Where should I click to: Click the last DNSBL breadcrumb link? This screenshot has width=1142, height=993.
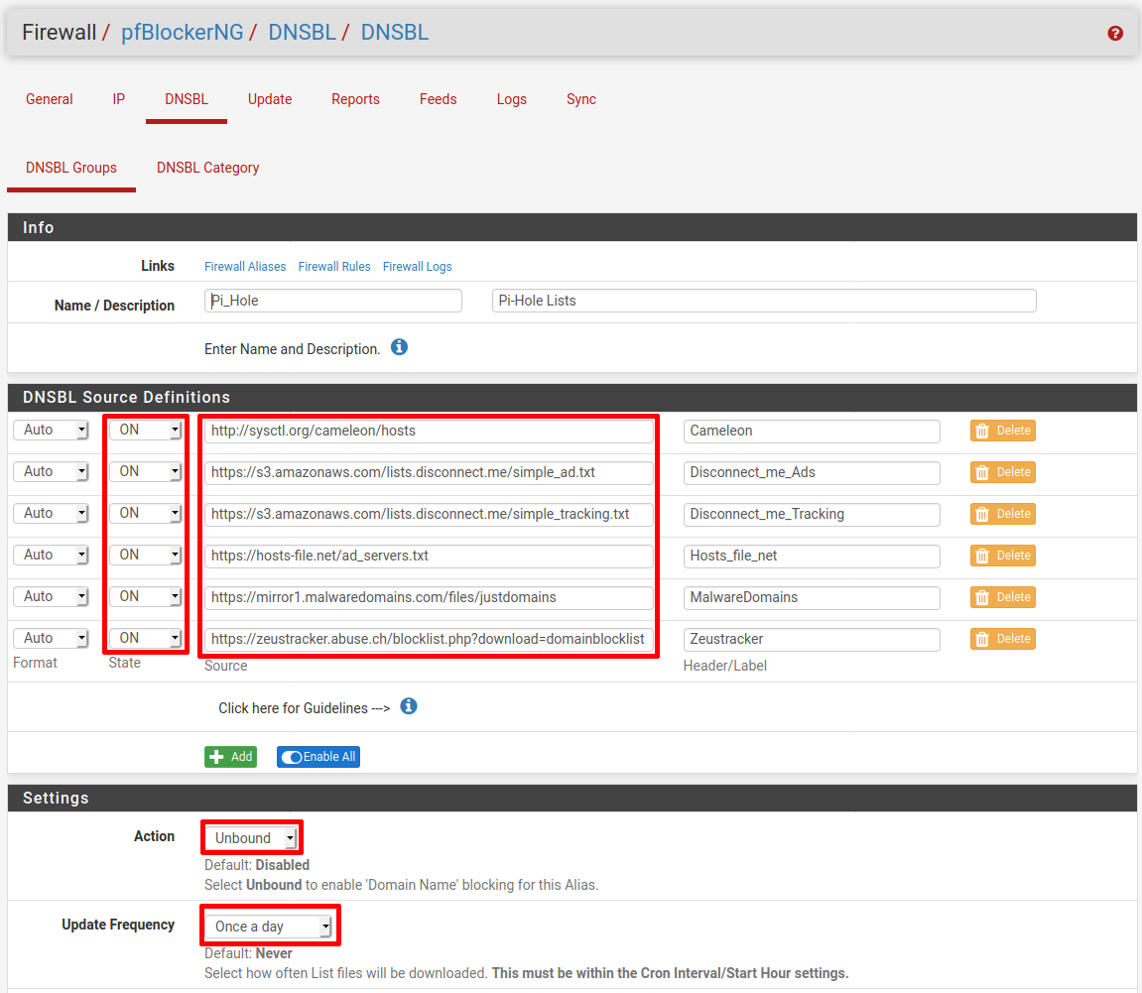[x=395, y=32]
